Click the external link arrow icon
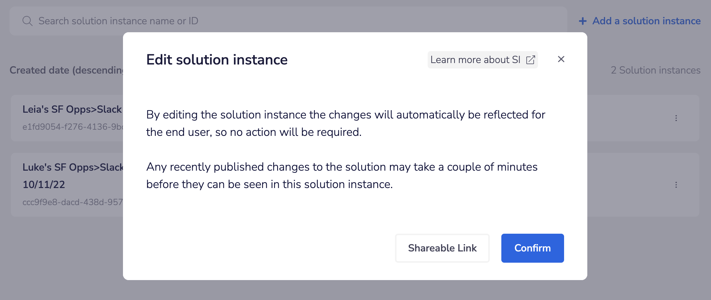Viewport: 711px width, 300px height. coord(530,60)
